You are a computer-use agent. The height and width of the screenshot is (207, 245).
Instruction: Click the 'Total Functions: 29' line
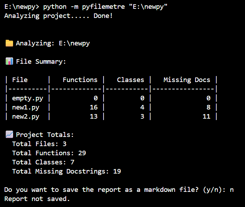49,153
